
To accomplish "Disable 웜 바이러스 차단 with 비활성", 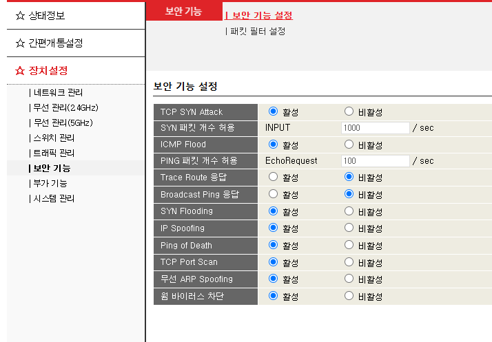I will (349, 296).
